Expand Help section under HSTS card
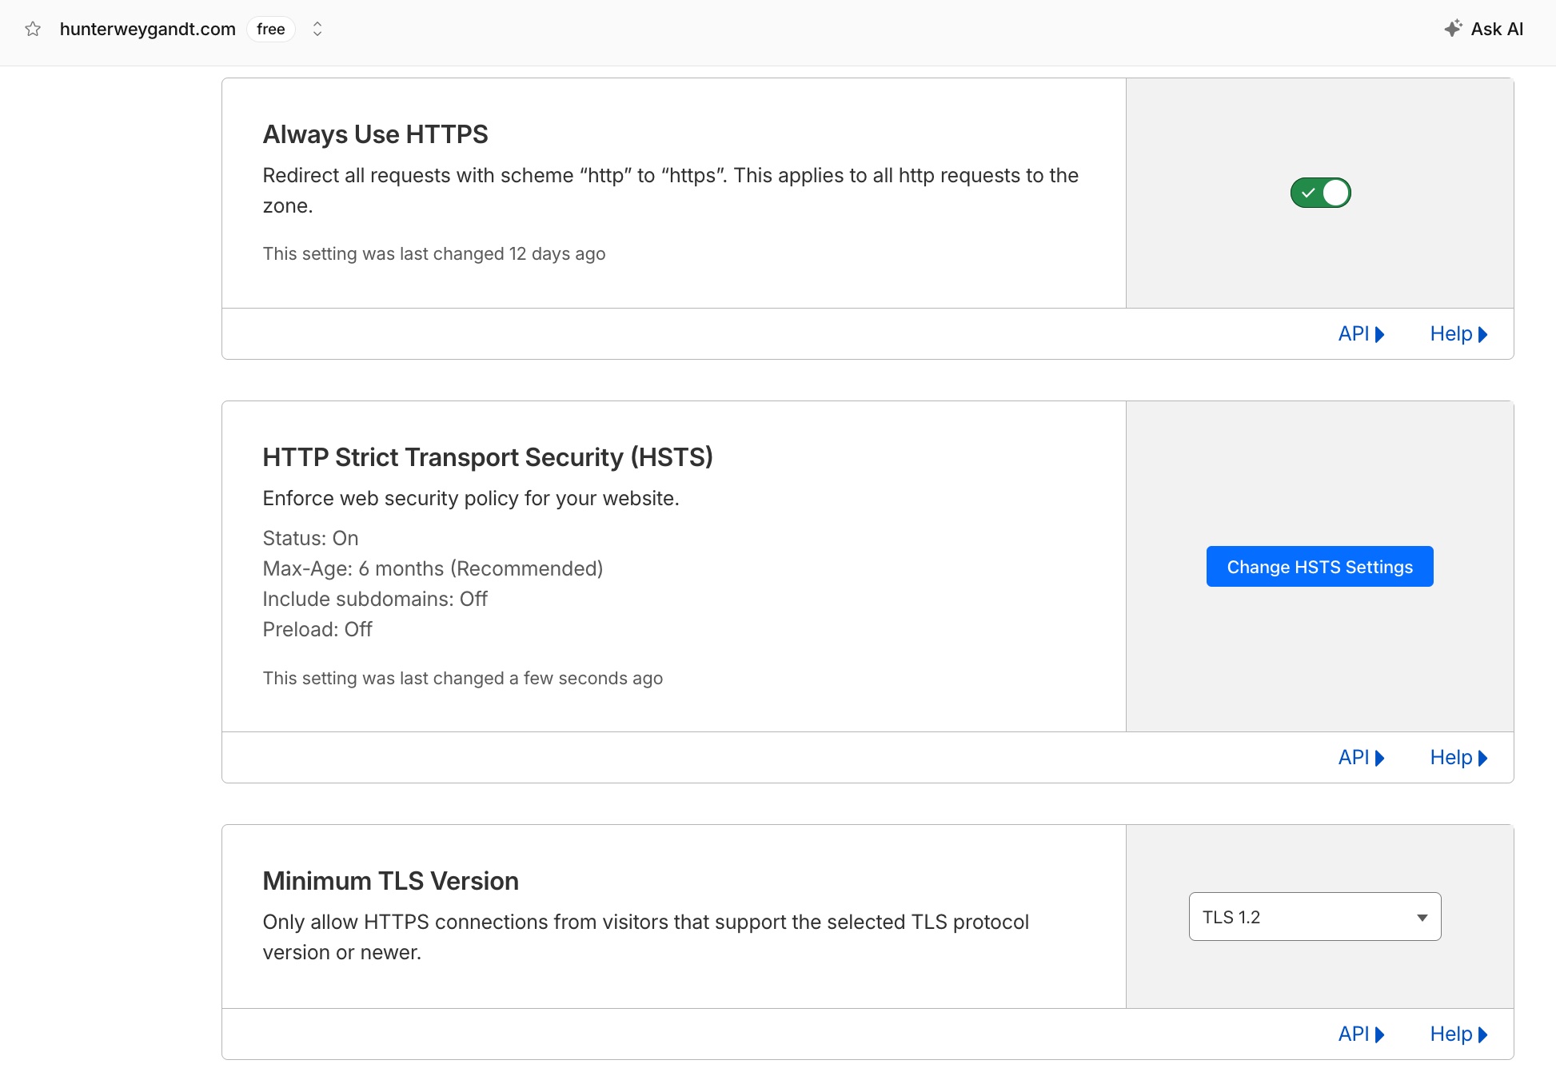 pyautogui.click(x=1458, y=758)
